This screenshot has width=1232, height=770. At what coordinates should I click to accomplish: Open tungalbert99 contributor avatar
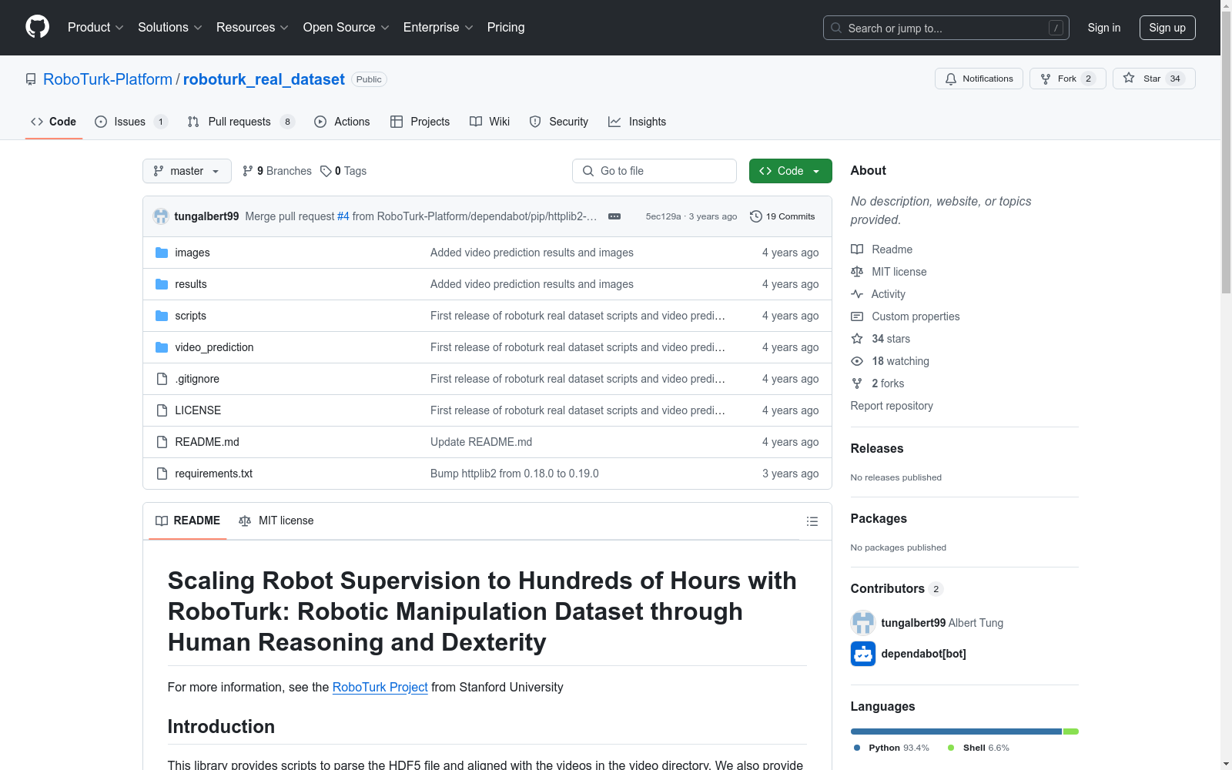pos(863,623)
